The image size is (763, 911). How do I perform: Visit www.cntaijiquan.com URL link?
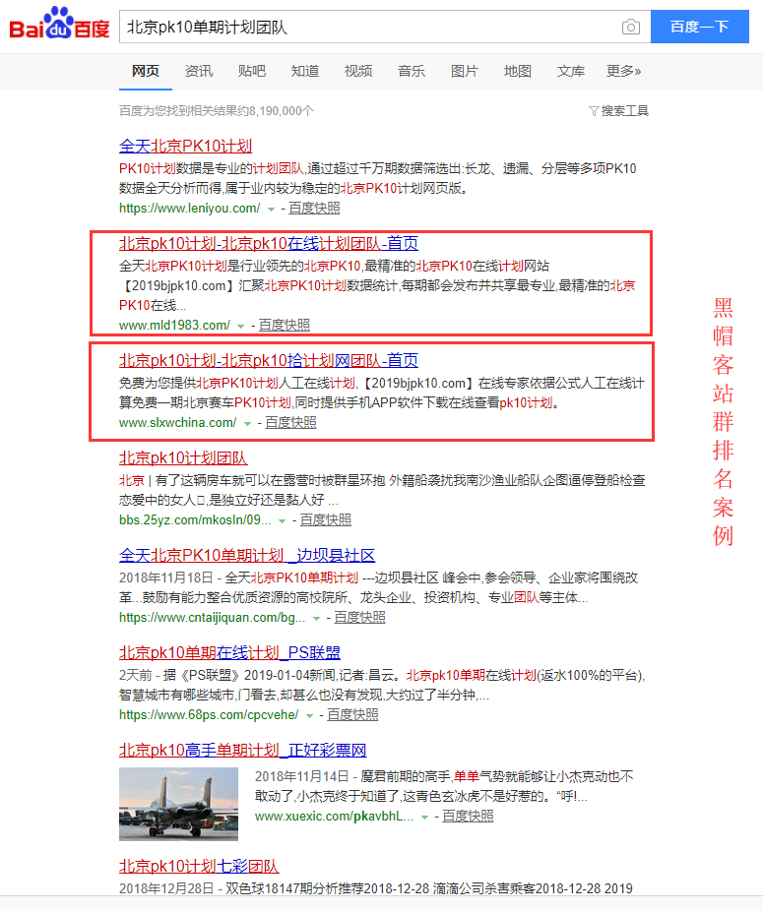pyautogui.click(x=213, y=618)
